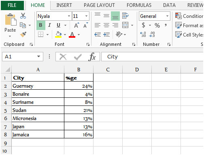Open Cell Styles gallery
Viewport: 204px width, 155px height.
(x=189, y=34)
